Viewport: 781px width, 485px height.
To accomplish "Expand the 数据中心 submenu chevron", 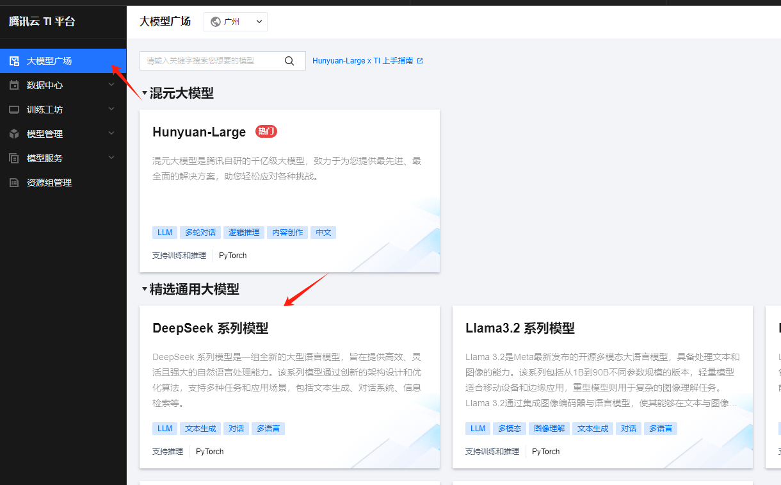I will pyautogui.click(x=111, y=85).
